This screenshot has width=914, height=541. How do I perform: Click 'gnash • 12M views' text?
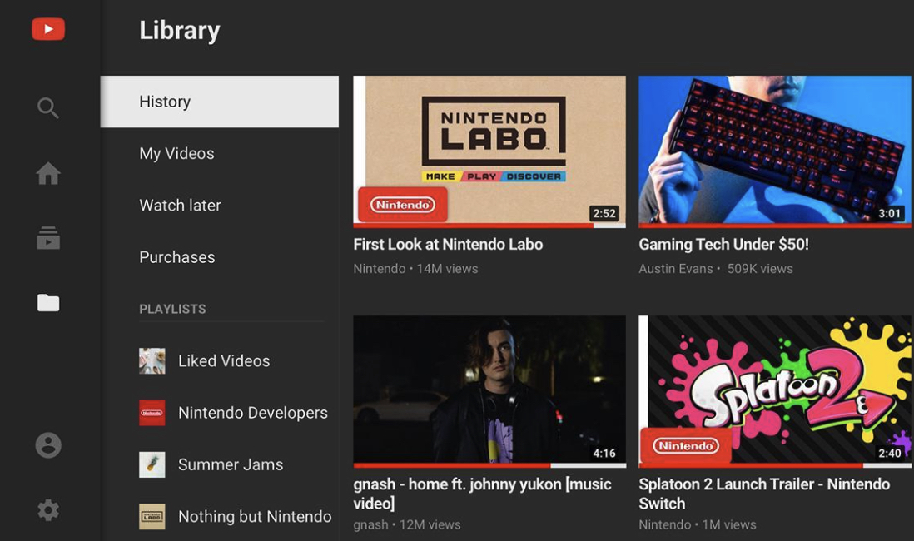pos(407,524)
